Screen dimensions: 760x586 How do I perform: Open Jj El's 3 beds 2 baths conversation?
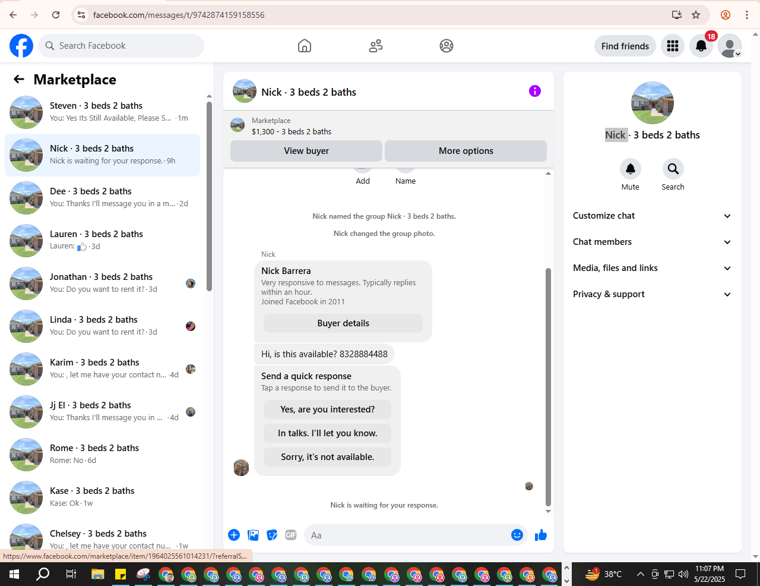point(102,412)
